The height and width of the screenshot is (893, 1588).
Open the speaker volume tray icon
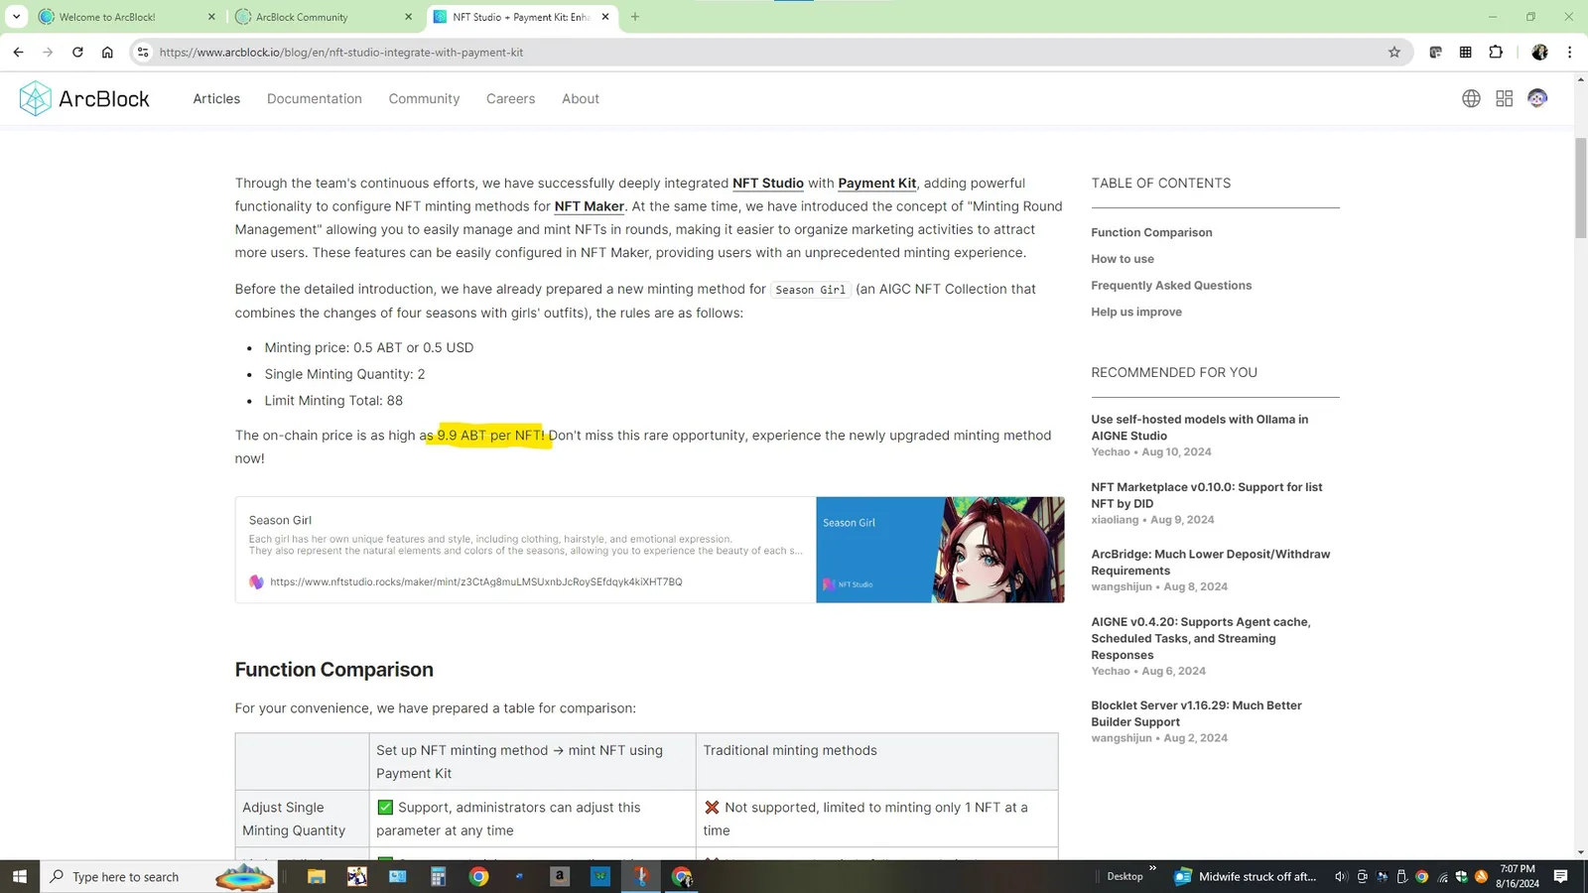pyautogui.click(x=1341, y=877)
